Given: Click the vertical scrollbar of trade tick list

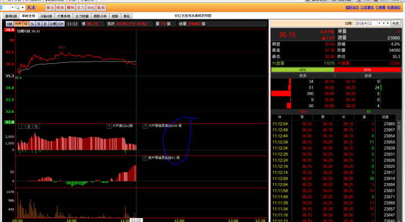Looking at the screenshot, I should coord(399,171).
